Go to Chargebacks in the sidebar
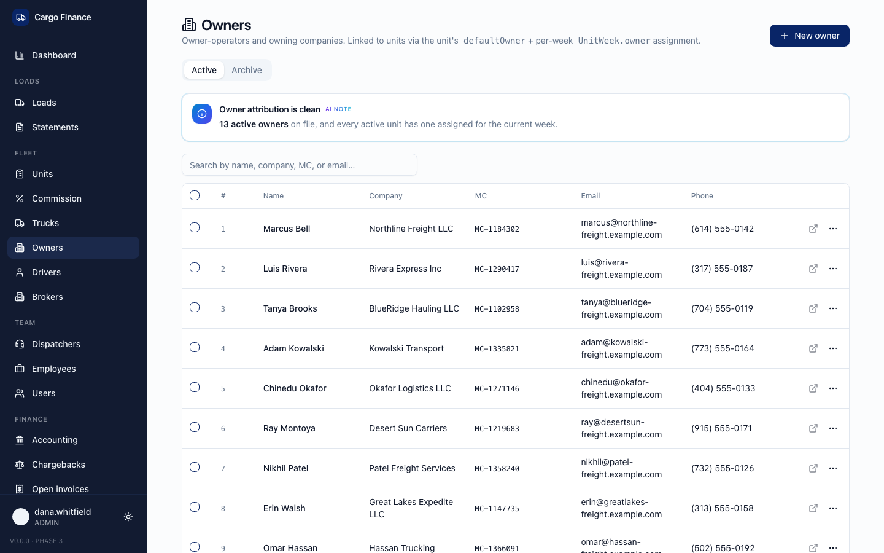Viewport: 884px width, 553px height. pos(73,465)
